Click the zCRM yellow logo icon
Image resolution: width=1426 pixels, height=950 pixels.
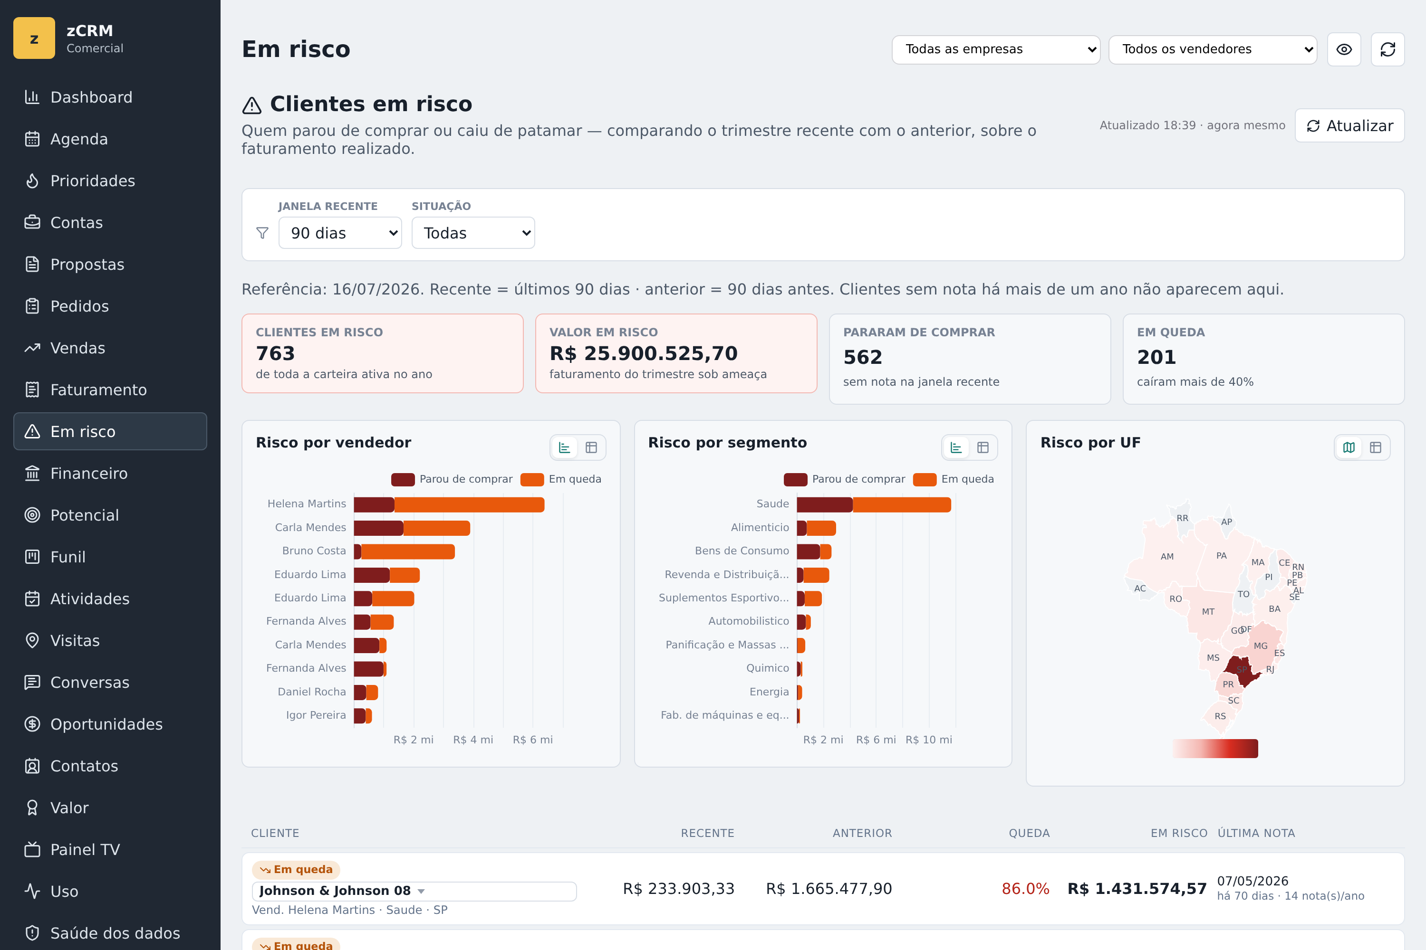(34, 38)
